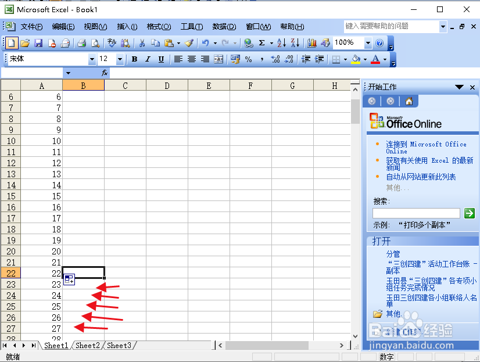Open the recent file 分管
Screen dimensions: 480x362
pos(393,254)
